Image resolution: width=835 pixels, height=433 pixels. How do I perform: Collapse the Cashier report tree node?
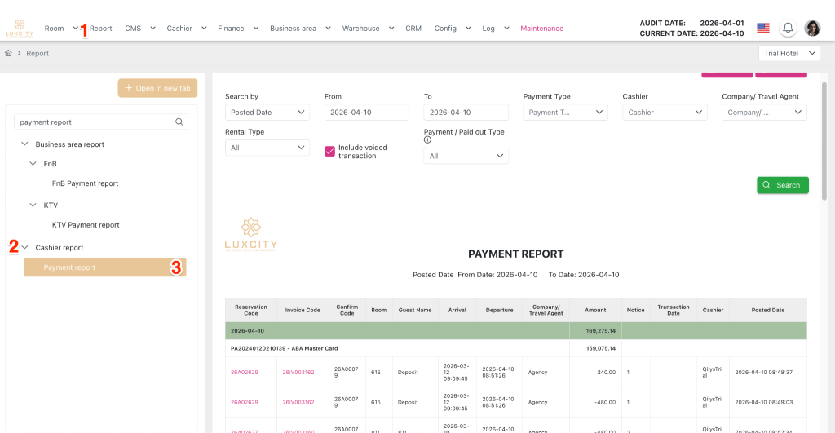click(24, 248)
